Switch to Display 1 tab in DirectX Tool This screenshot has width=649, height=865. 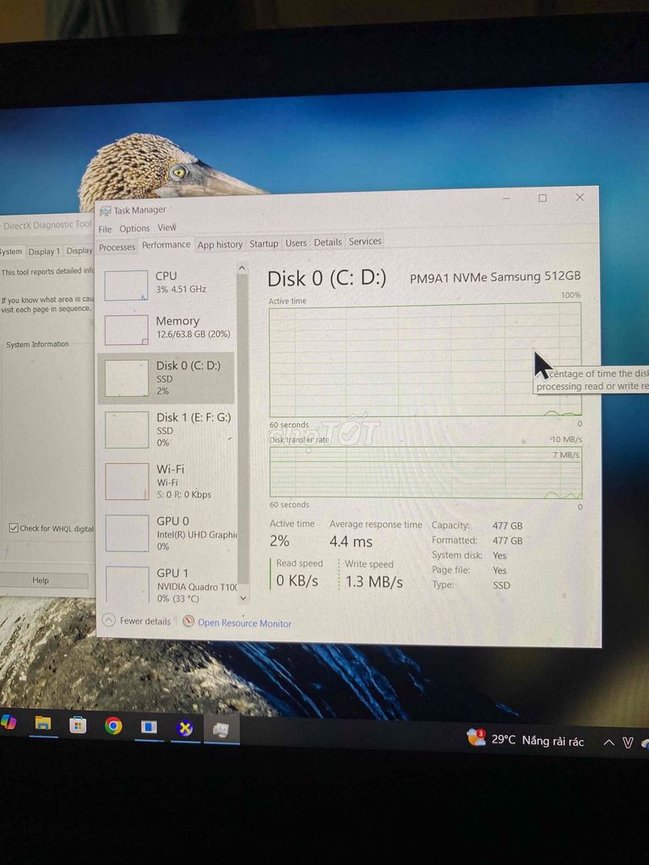pos(44,251)
